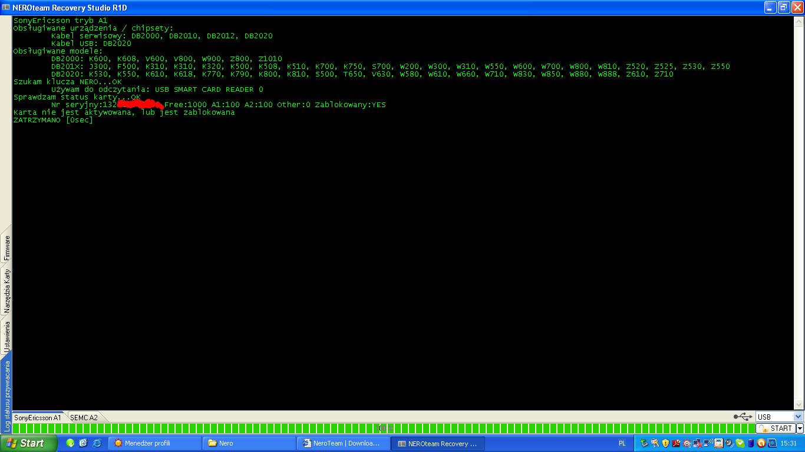Viewport: 805px width, 452px height.
Task: Switch to the Narzędzia Karty side tab
Action: (x=6, y=291)
